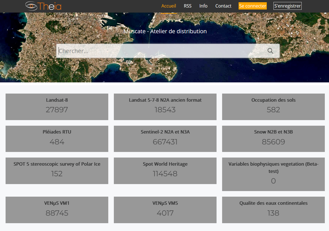Click the Se connecter button

click(x=253, y=6)
